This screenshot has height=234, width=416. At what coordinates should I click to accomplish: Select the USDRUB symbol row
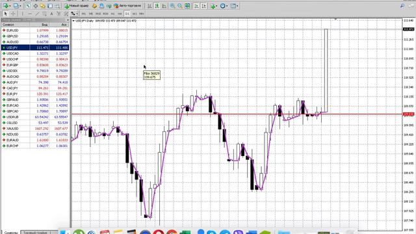[x=35, y=117]
